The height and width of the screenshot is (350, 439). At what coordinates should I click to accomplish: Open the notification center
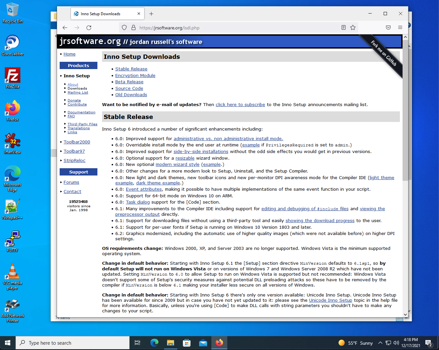(x=429, y=343)
